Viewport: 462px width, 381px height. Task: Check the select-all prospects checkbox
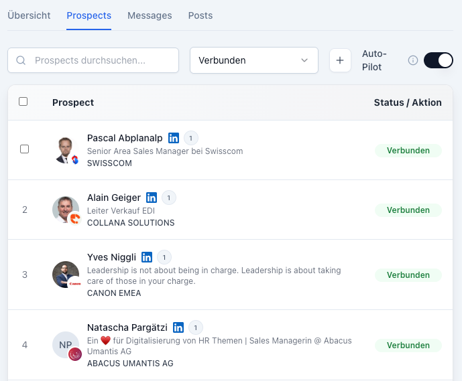[x=23, y=102]
